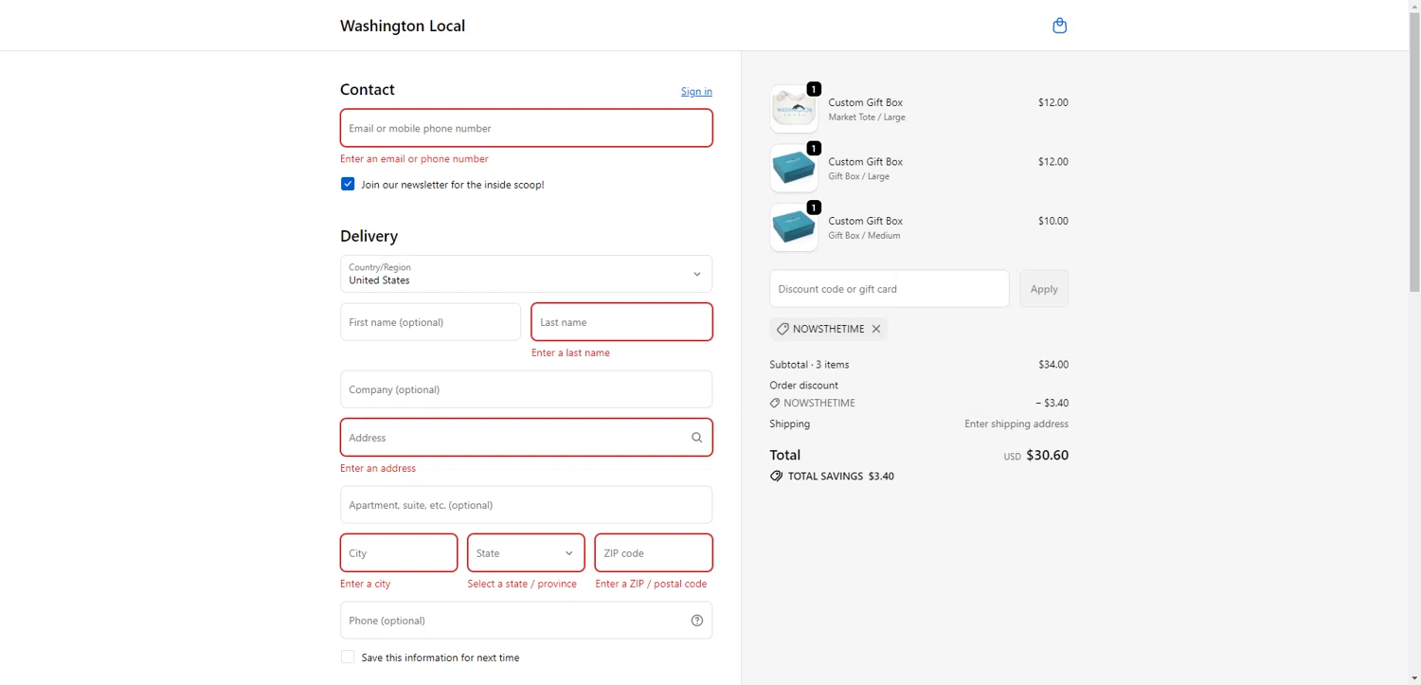
Task: Click the $34.00 subtotal amount
Action: 1052,365
